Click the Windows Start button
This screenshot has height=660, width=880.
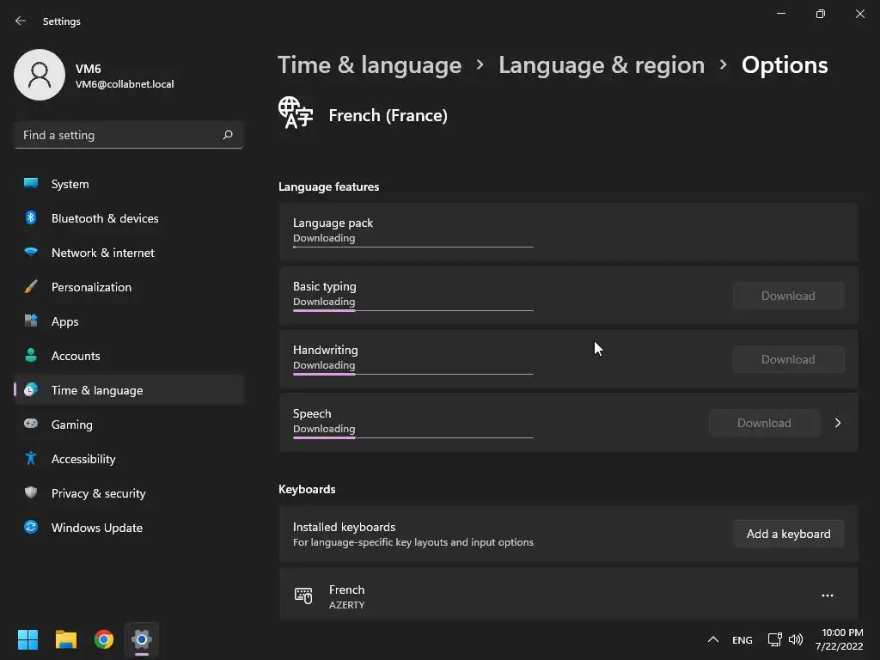pos(28,639)
